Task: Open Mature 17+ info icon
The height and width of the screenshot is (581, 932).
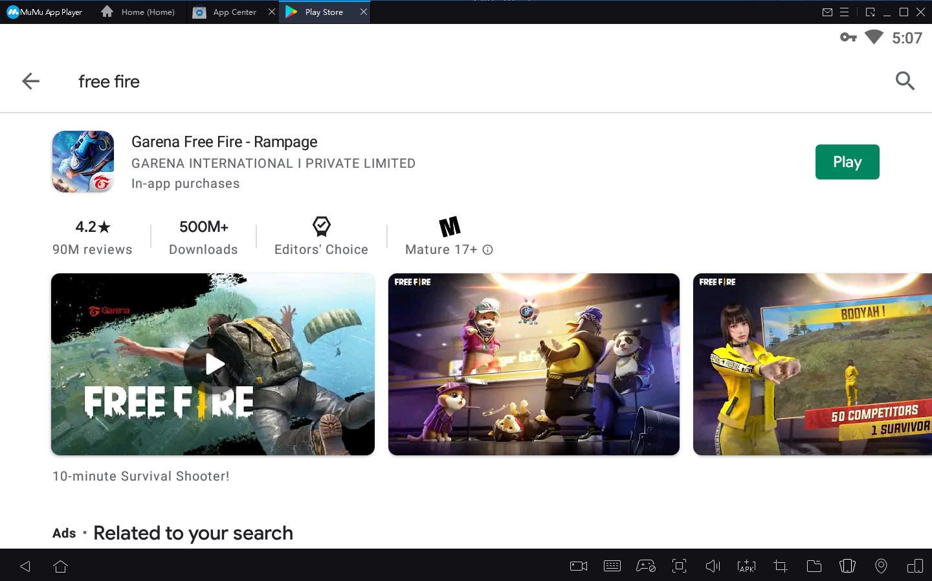Action: click(488, 249)
